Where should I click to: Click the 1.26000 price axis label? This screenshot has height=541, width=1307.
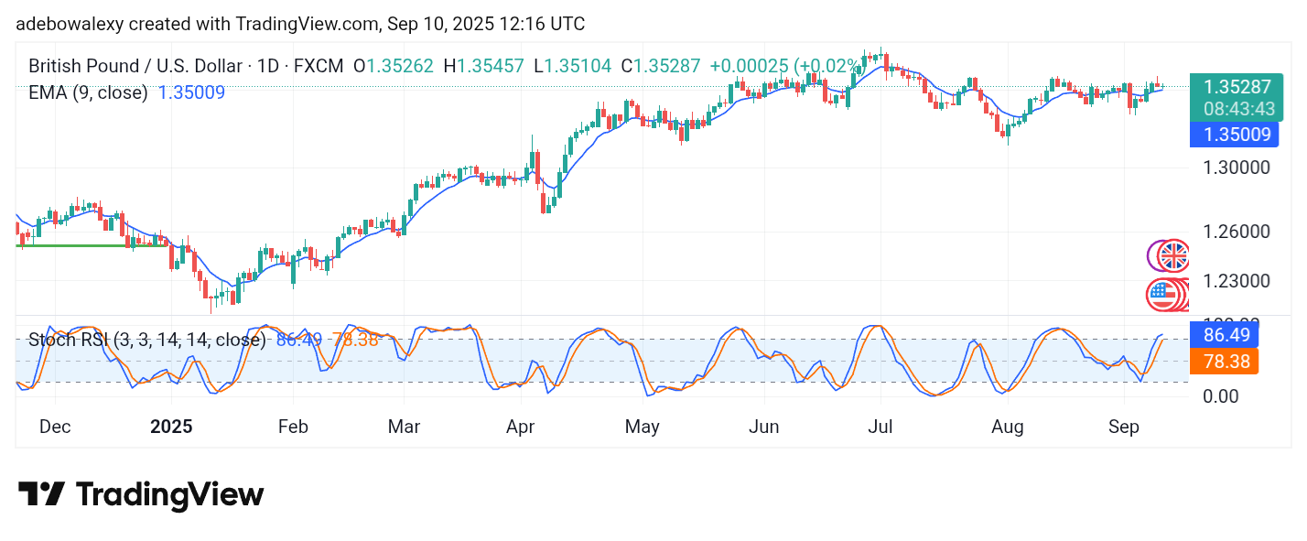(x=1236, y=232)
